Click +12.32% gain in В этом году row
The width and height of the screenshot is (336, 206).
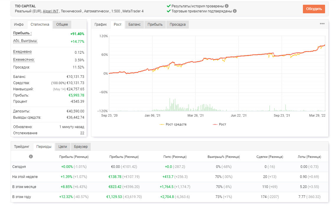click(66, 197)
